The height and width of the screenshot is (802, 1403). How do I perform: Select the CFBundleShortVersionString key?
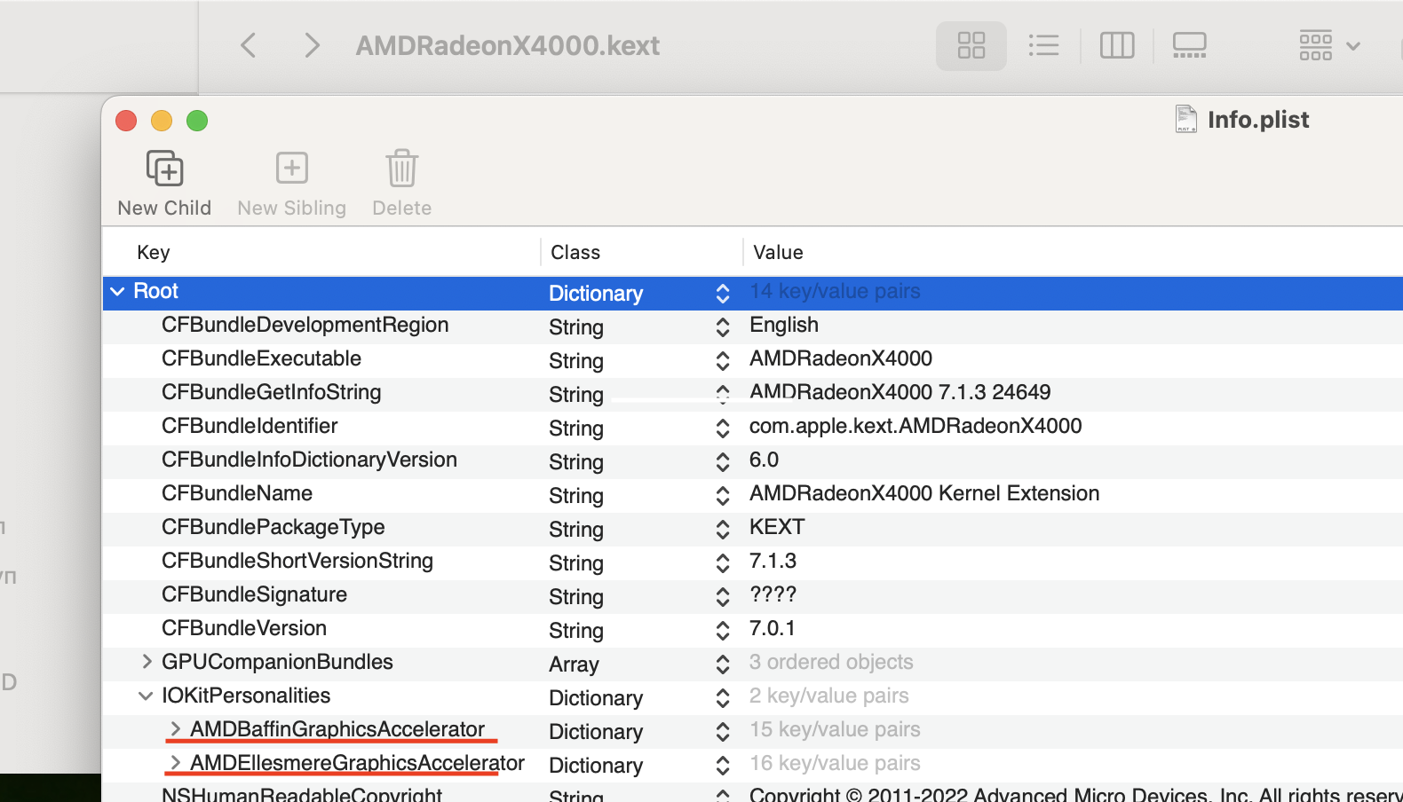297,561
